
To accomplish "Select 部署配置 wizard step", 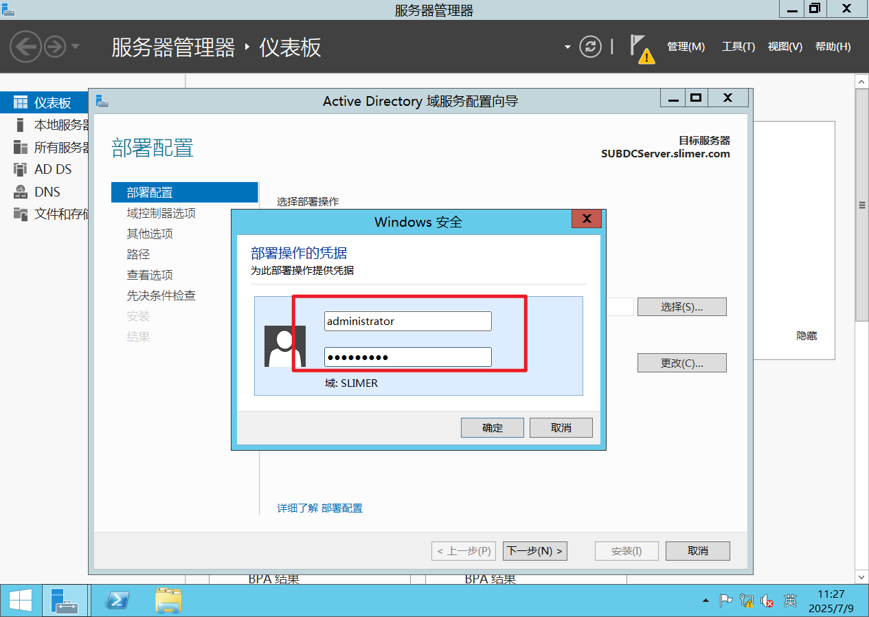I will [x=184, y=192].
